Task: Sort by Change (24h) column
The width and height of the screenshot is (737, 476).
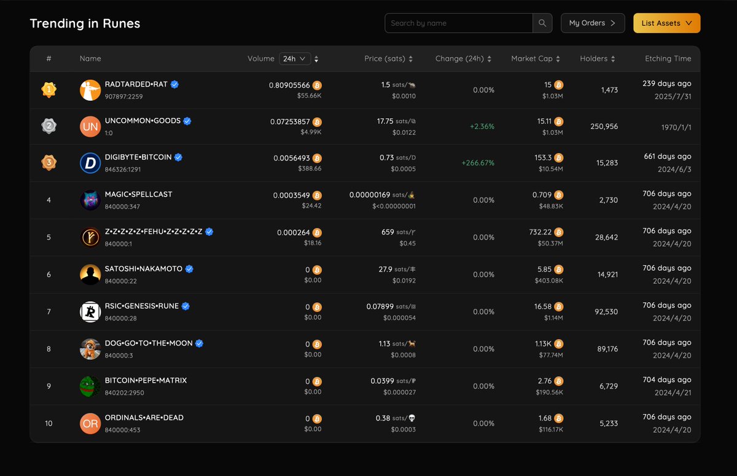Action: point(489,59)
